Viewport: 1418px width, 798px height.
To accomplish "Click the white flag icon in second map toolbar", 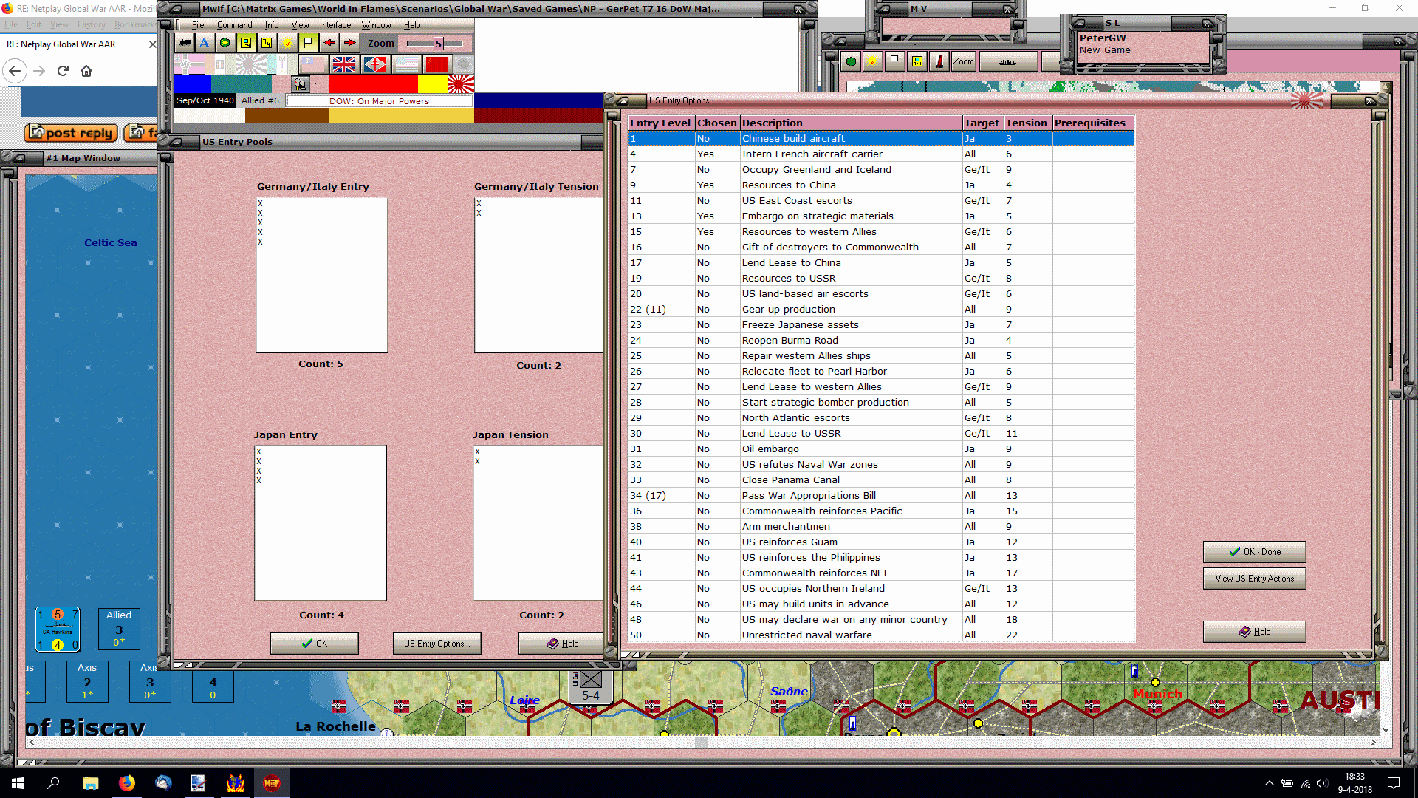I will pos(894,61).
